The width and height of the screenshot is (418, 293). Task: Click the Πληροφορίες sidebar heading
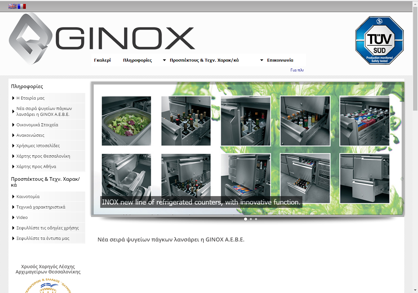coord(27,86)
